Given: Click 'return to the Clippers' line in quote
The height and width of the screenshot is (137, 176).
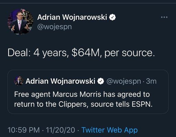Looking at the screenshot, I should tap(83, 104).
